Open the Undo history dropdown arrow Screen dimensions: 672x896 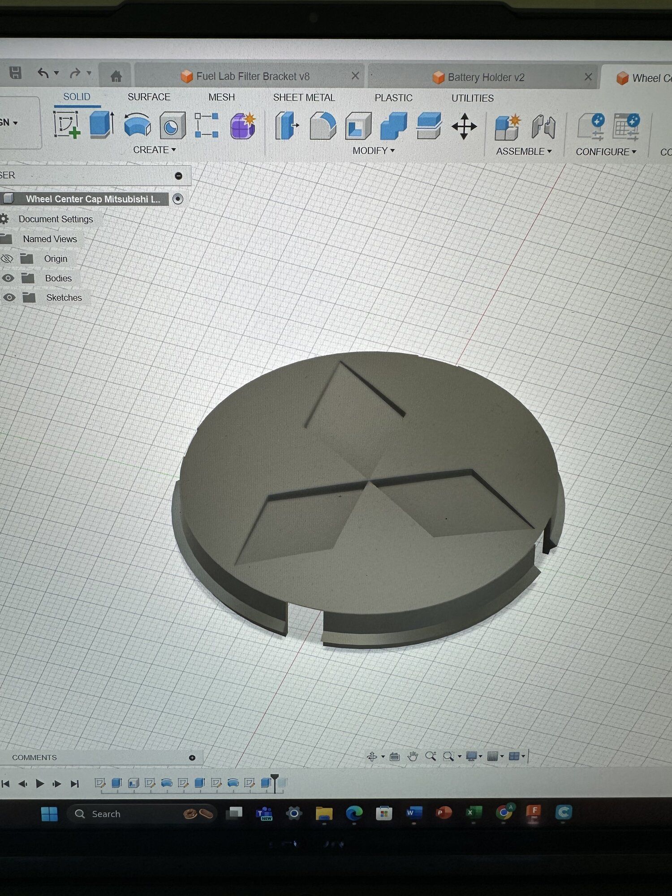56,73
